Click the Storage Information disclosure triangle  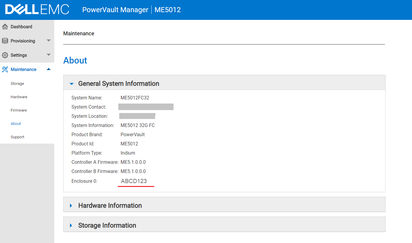pos(71,225)
